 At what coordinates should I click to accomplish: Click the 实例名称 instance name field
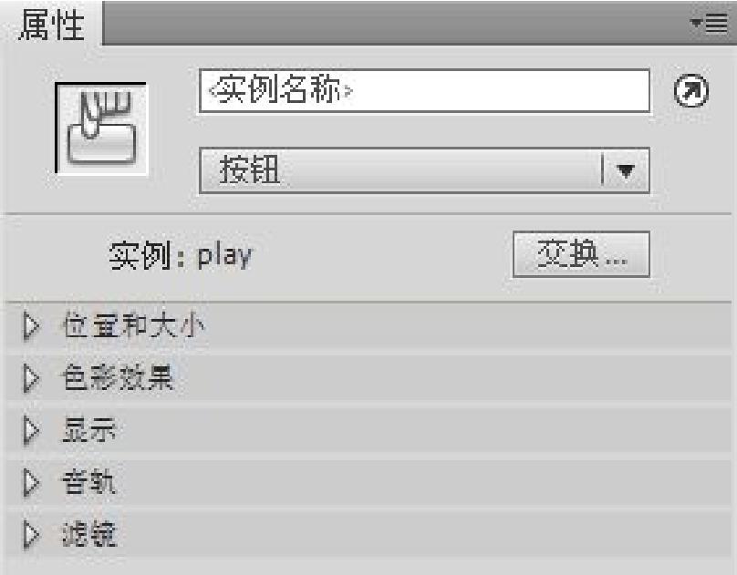tap(425, 91)
